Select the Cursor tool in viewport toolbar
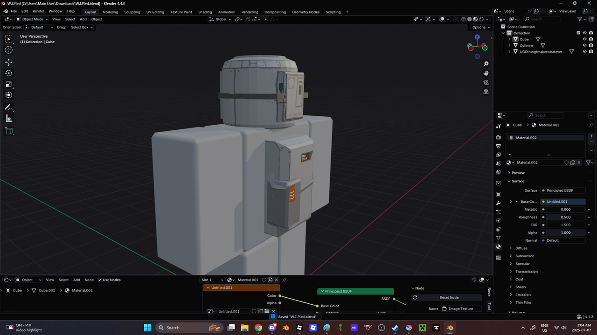Image resolution: width=597 pixels, height=335 pixels. 8,50
